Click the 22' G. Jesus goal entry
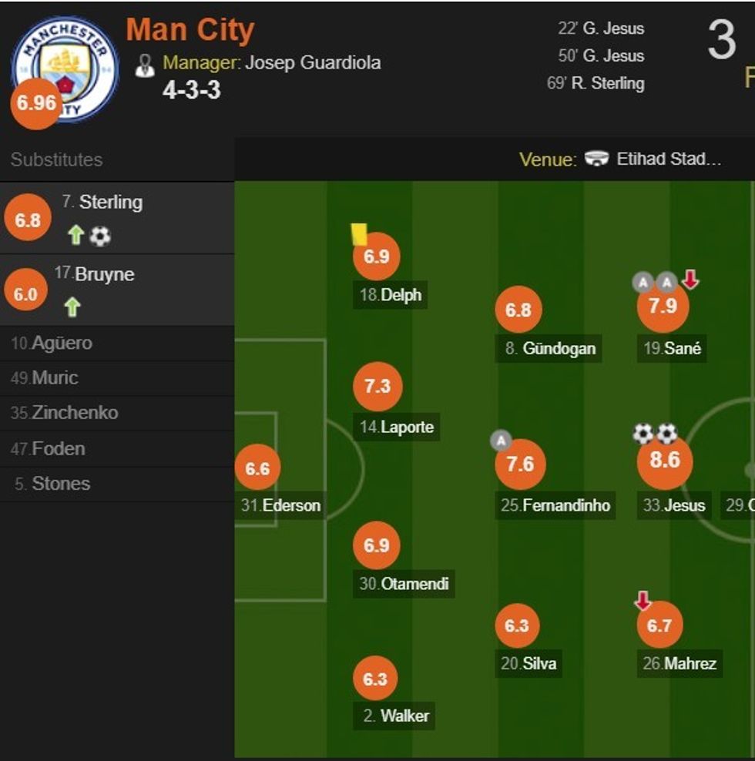This screenshot has height=761, width=755. coord(601,29)
